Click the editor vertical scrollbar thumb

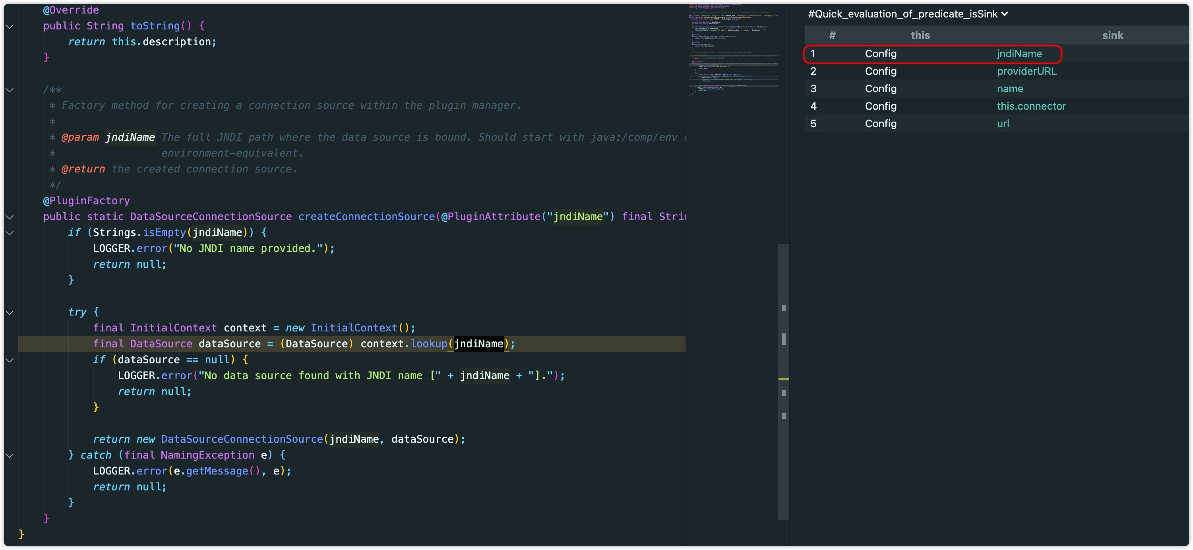[783, 382]
